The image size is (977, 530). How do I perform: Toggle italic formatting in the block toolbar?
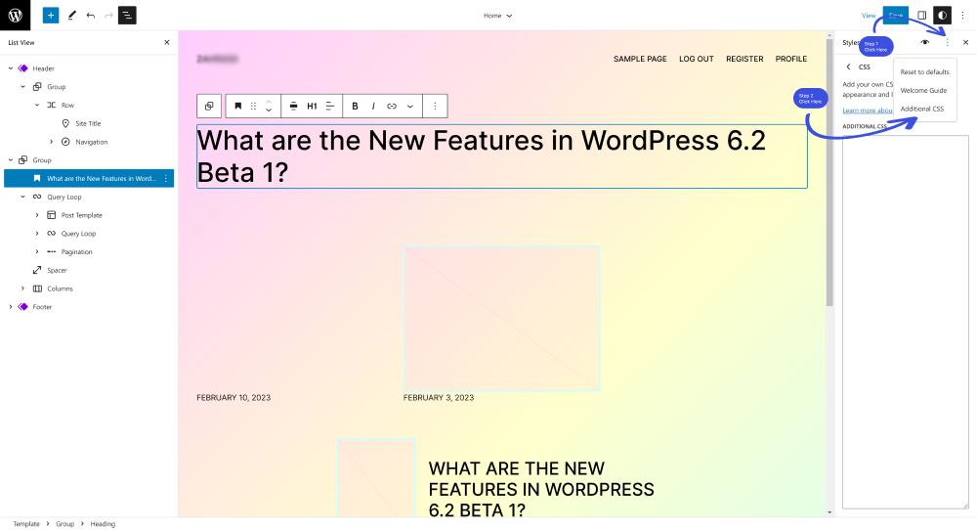(372, 106)
